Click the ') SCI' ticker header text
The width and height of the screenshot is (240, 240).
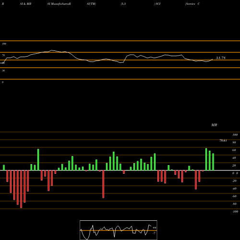[x=157, y=4]
